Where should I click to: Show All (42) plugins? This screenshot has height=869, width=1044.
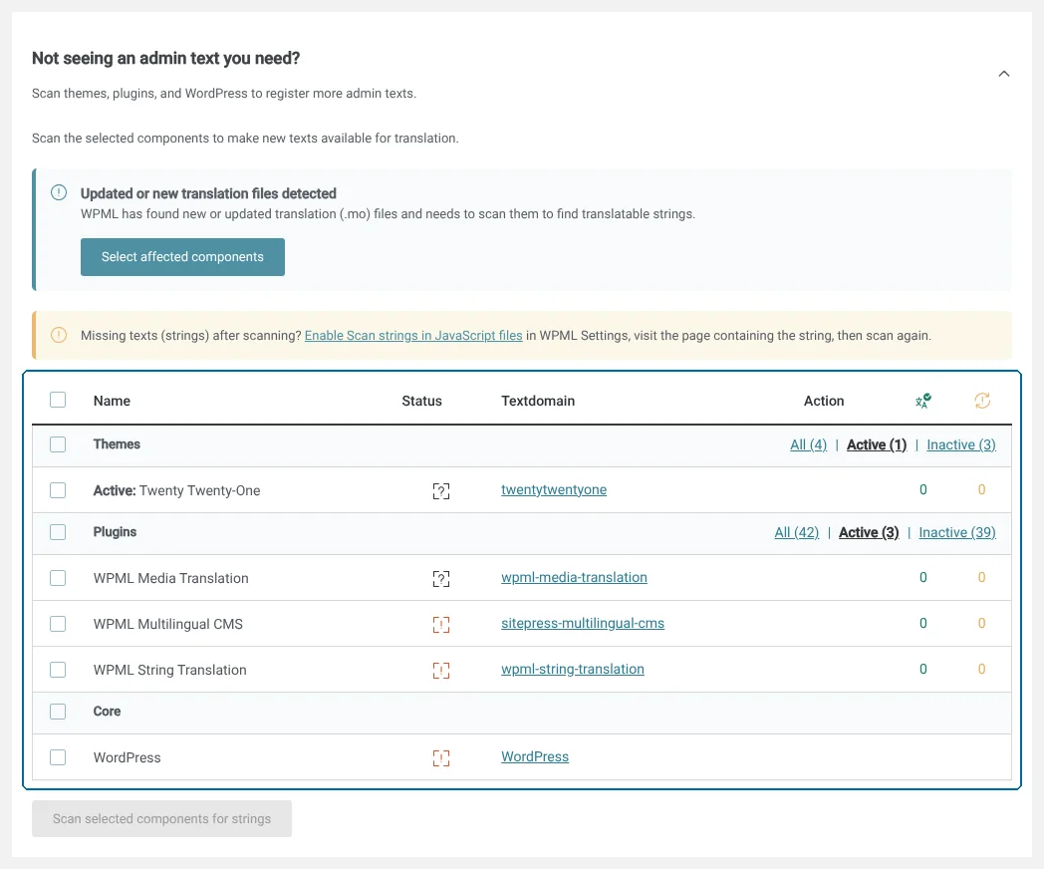pos(796,533)
